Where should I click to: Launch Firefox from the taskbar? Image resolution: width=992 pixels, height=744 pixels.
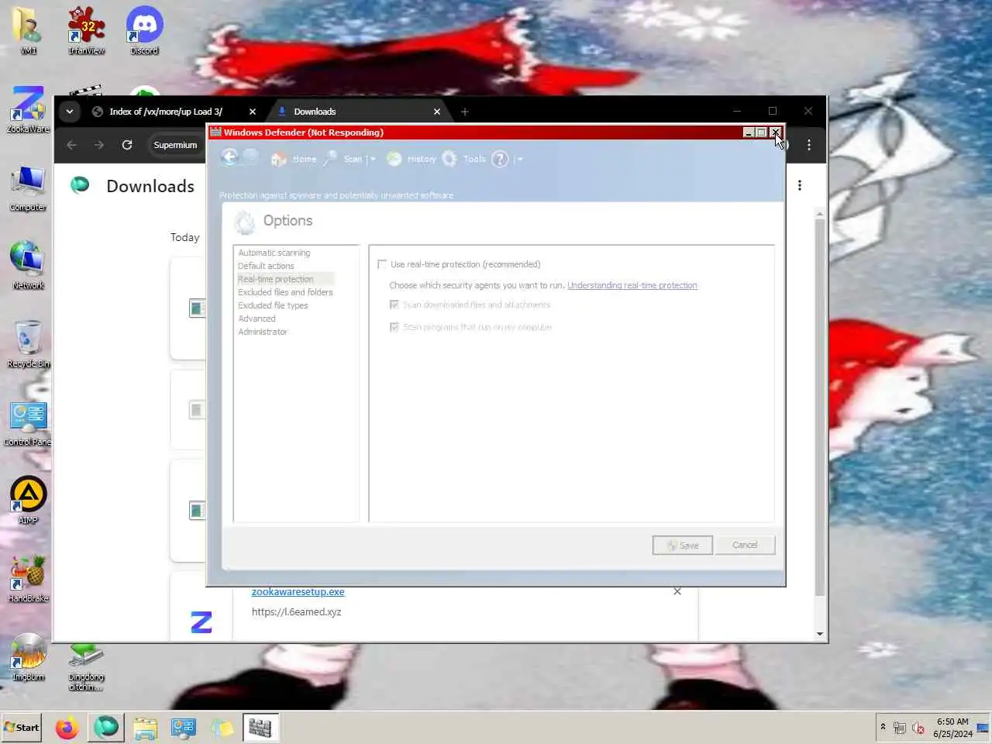[x=67, y=728]
